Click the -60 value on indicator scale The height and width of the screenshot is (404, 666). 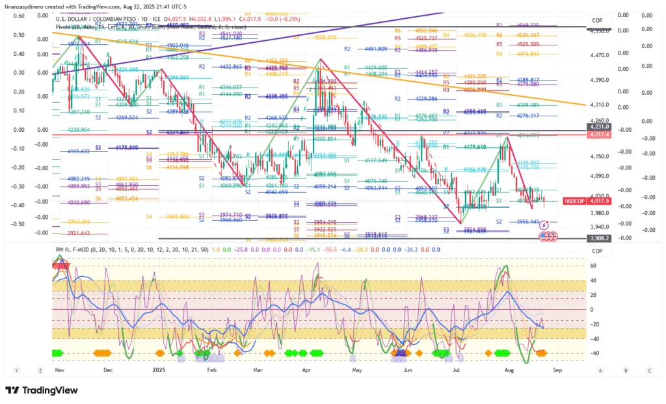595,353
